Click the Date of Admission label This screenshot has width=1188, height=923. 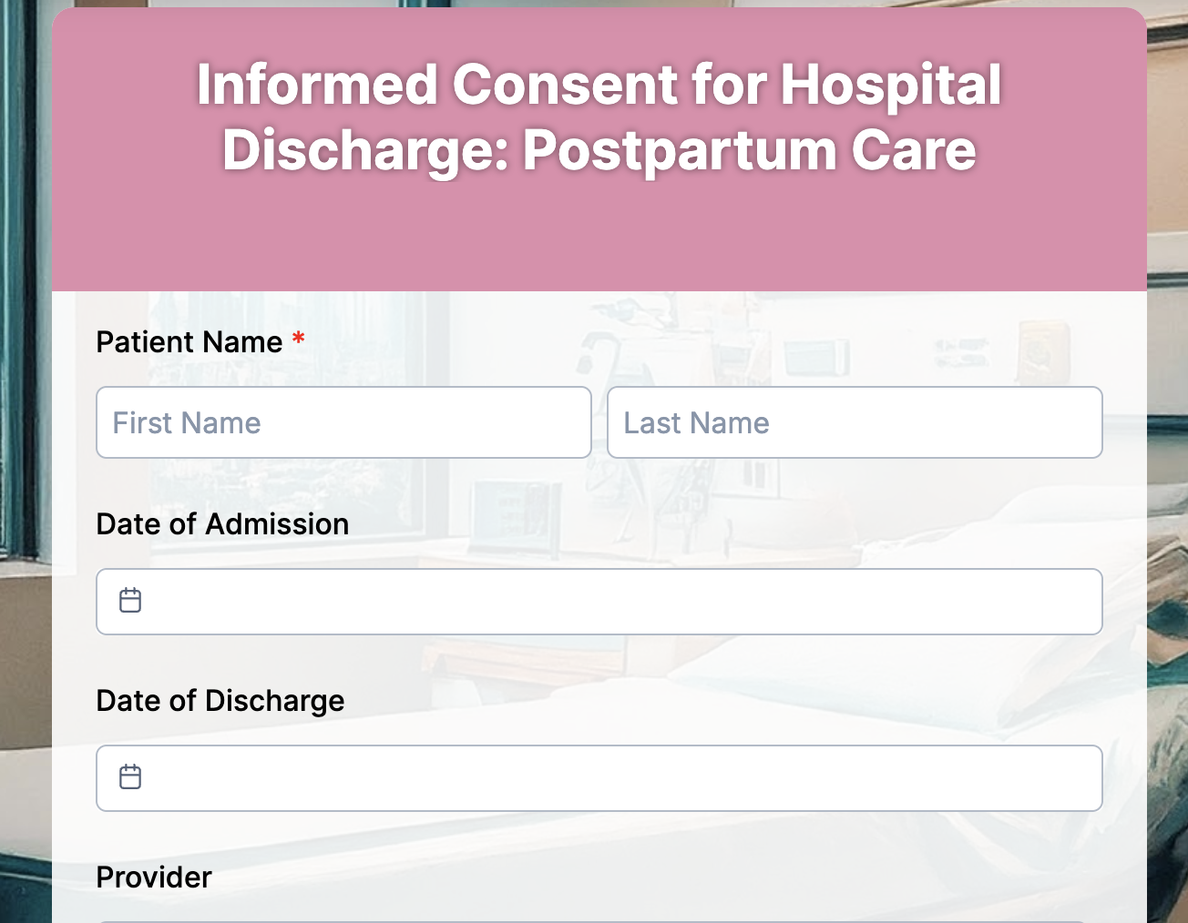click(222, 524)
